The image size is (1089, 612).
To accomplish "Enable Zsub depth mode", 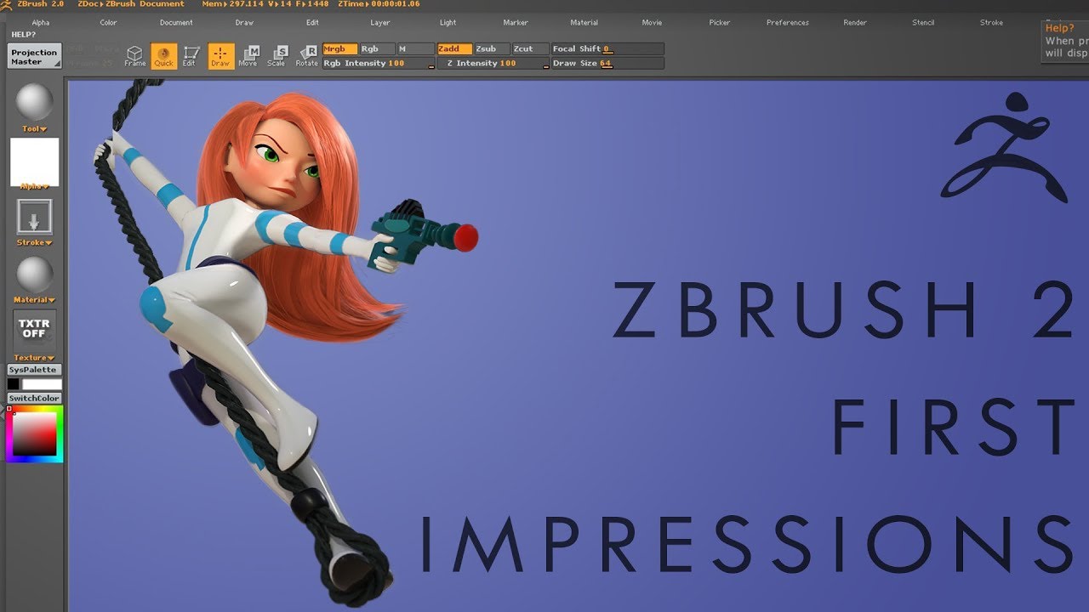I will pyautogui.click(x=492, y=49).
